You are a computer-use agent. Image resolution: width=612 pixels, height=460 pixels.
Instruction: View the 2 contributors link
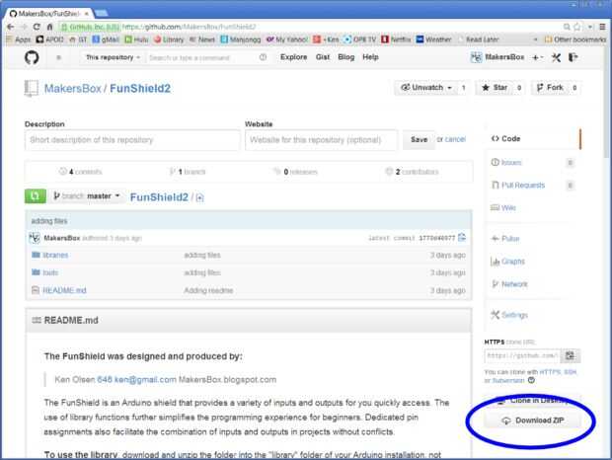click(x=413, y=172)
